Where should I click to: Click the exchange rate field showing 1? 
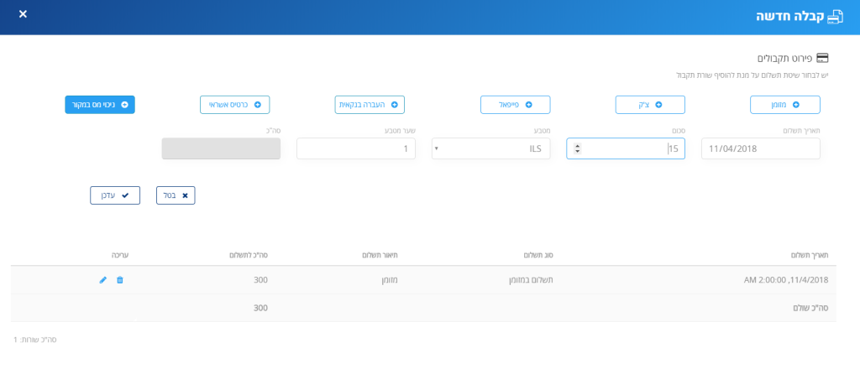click(355, 148)
